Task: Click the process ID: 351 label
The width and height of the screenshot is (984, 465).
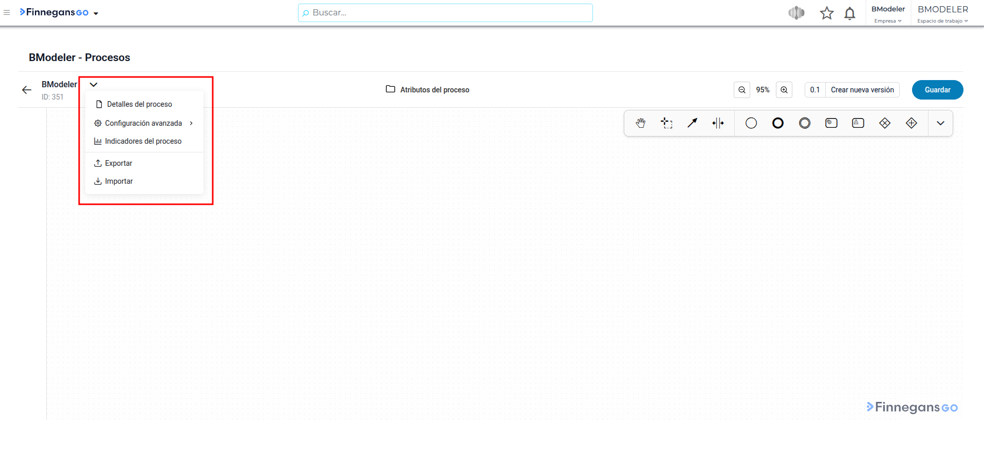Action: tap(52, 97)
